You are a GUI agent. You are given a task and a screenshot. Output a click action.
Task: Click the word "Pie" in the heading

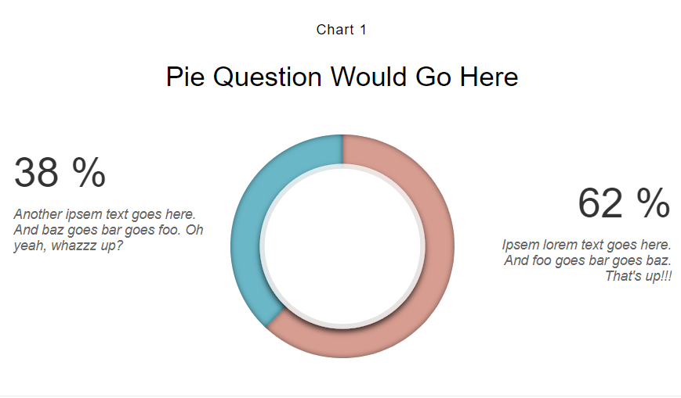click(x=186, y=77)
